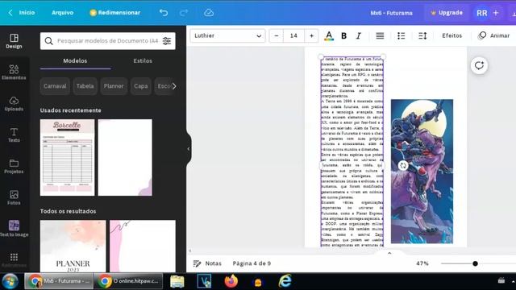Open search filter options icon
This screenshot has width=516, height=290.
point(167,41)
